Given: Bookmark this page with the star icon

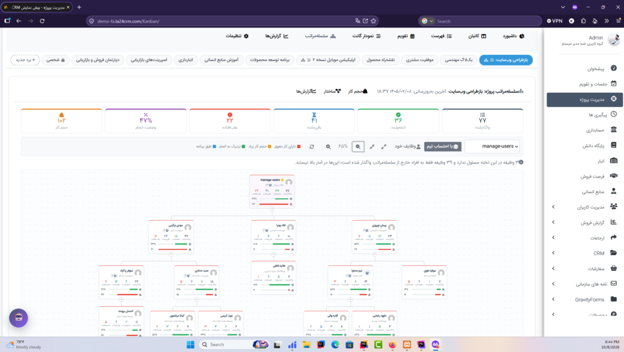Looking at the screenshot, I should tap(374, 21).
